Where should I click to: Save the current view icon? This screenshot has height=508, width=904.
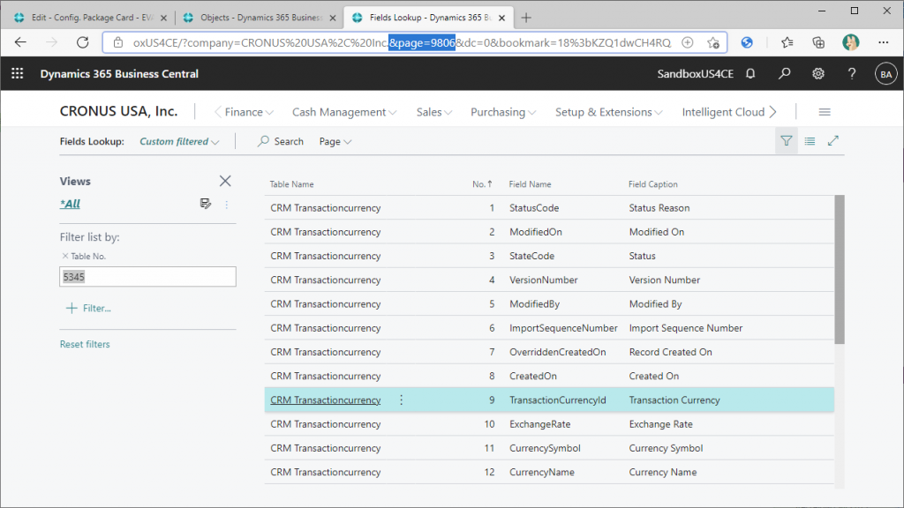pos(205,204)
